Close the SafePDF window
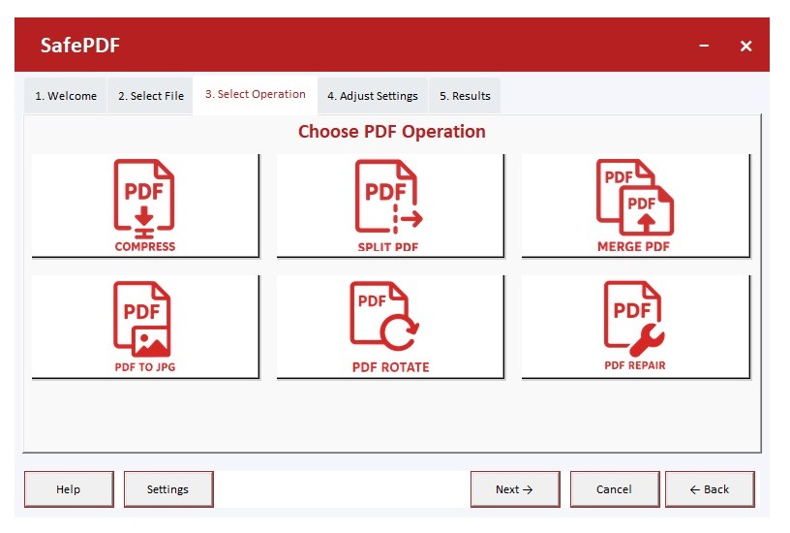This screenshot has height=533, width=790. (745, 46)
